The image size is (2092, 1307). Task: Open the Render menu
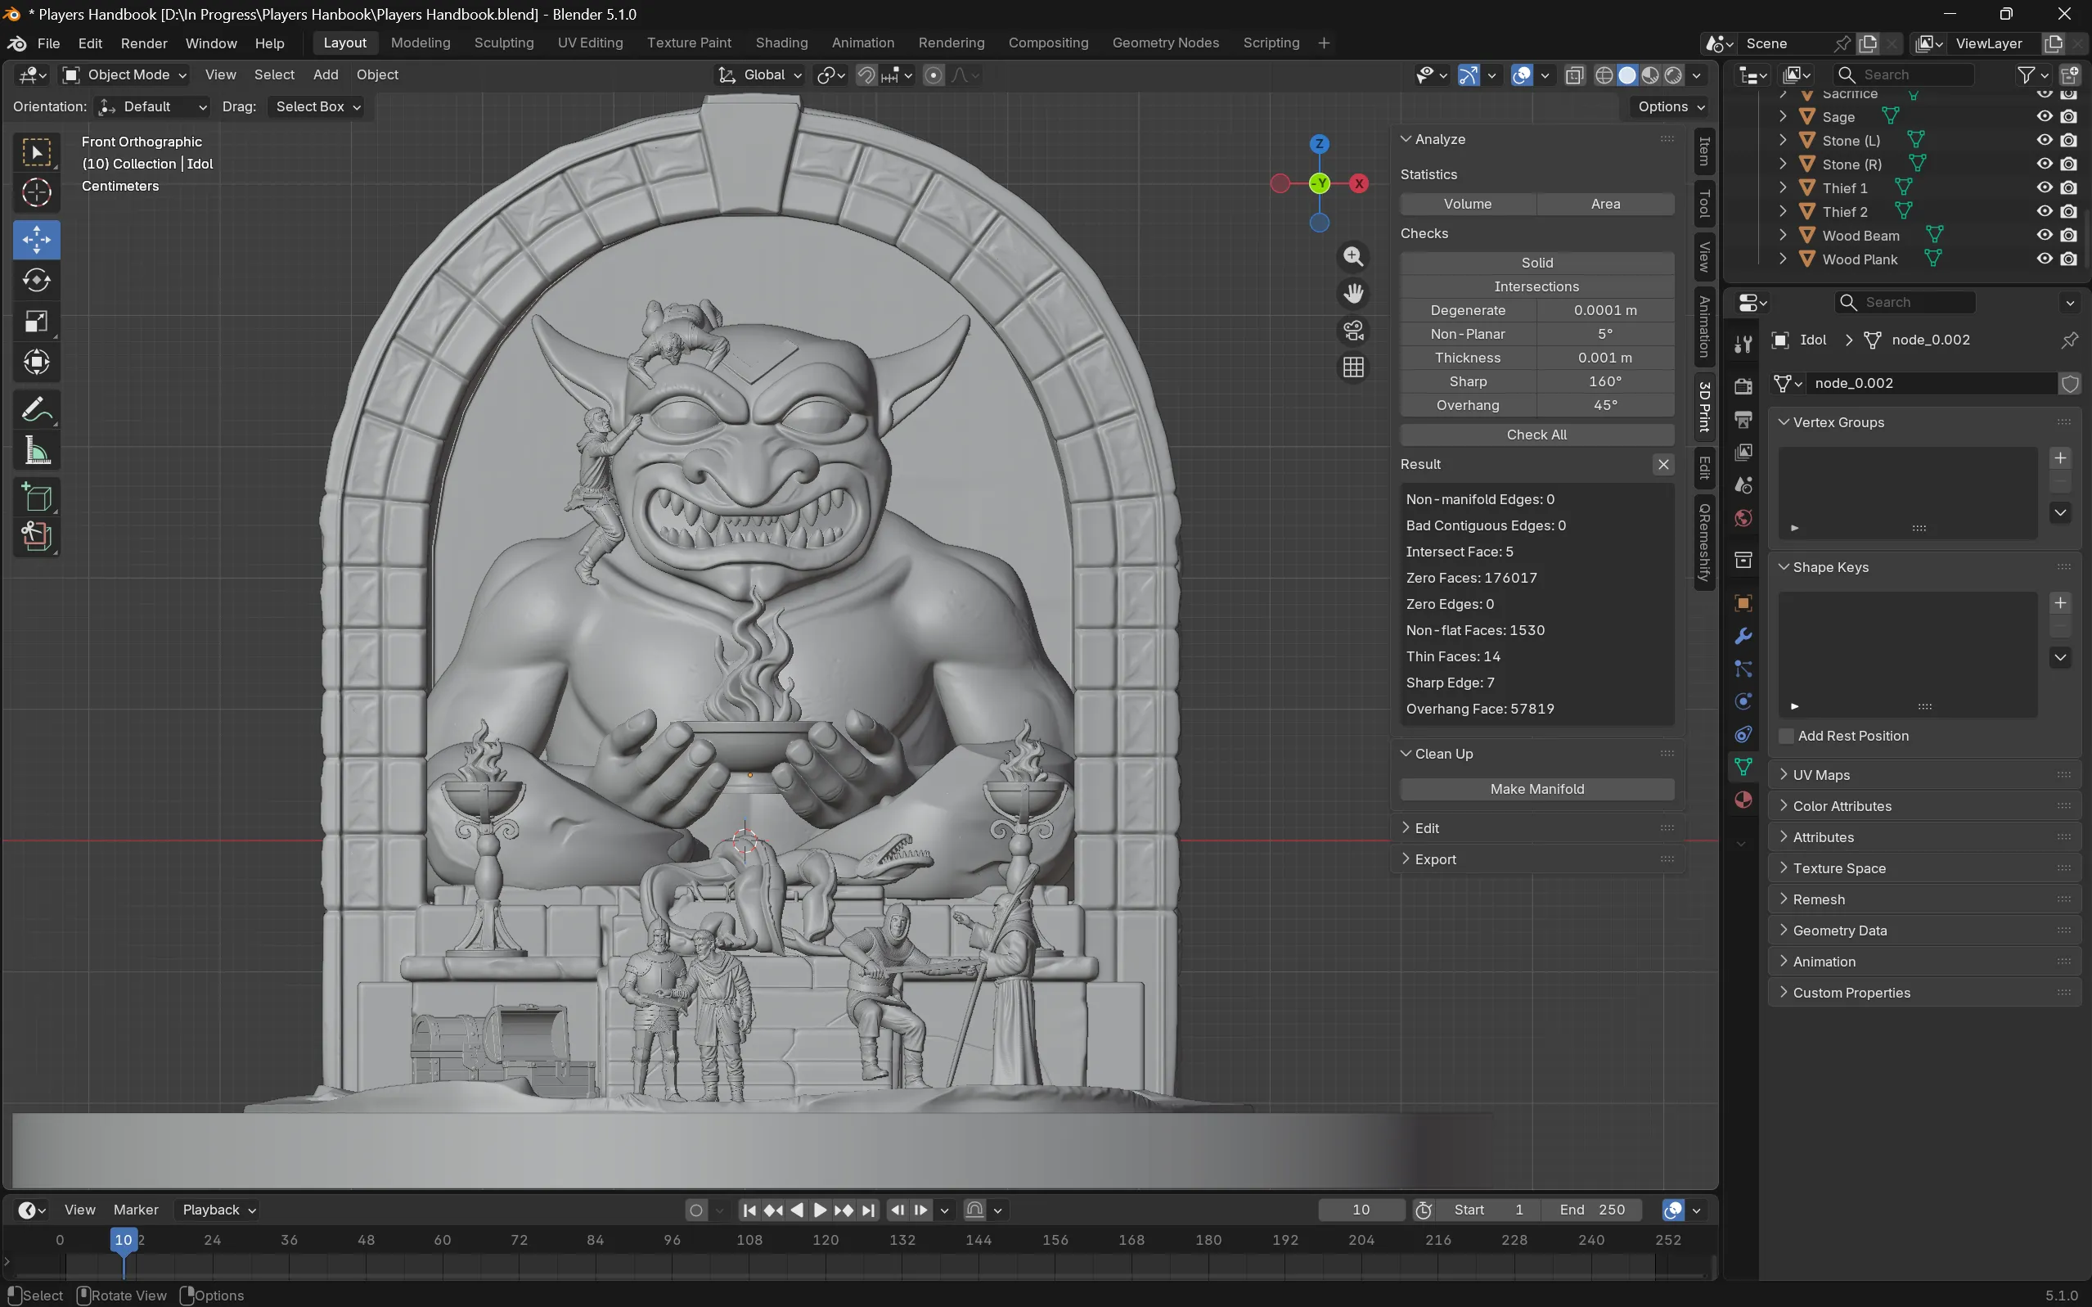point(144,43)
